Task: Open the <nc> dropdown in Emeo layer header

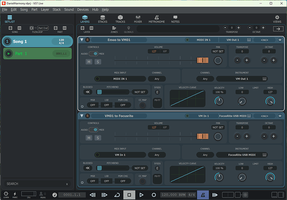Action: click(265, 40)
